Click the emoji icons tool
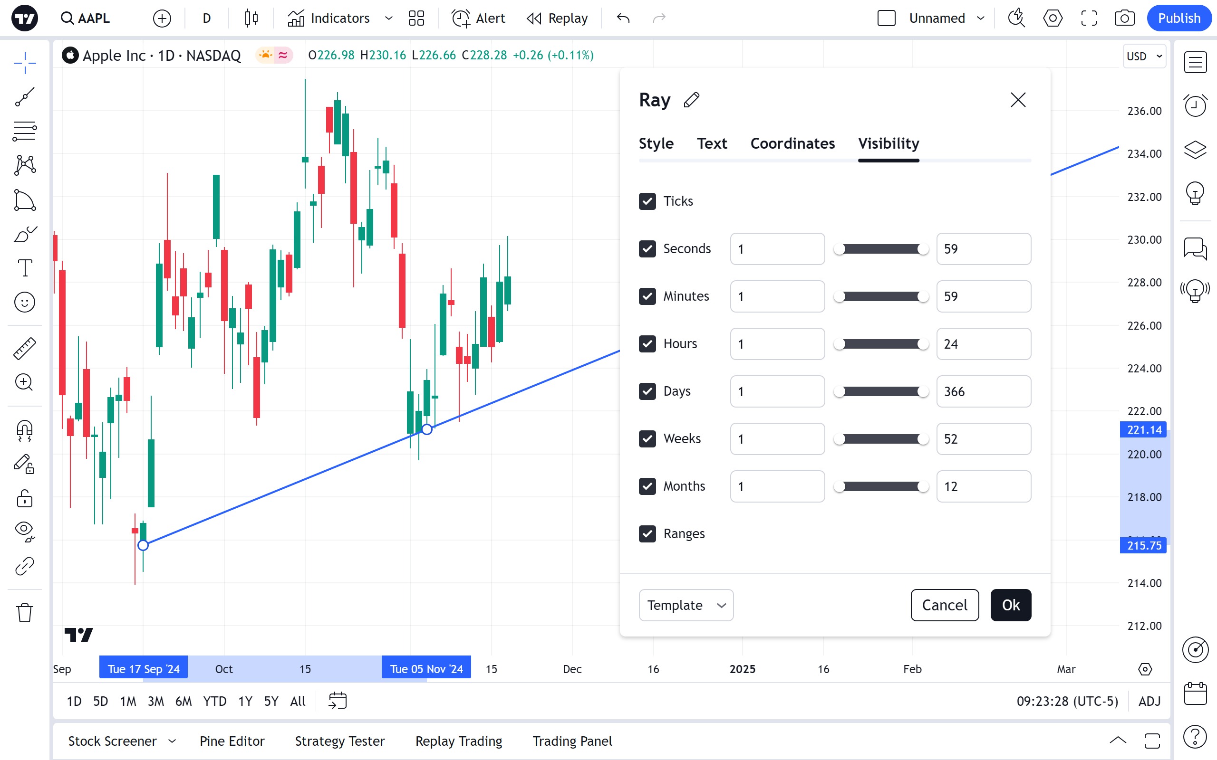The image size is (1217, 760). 25,302
